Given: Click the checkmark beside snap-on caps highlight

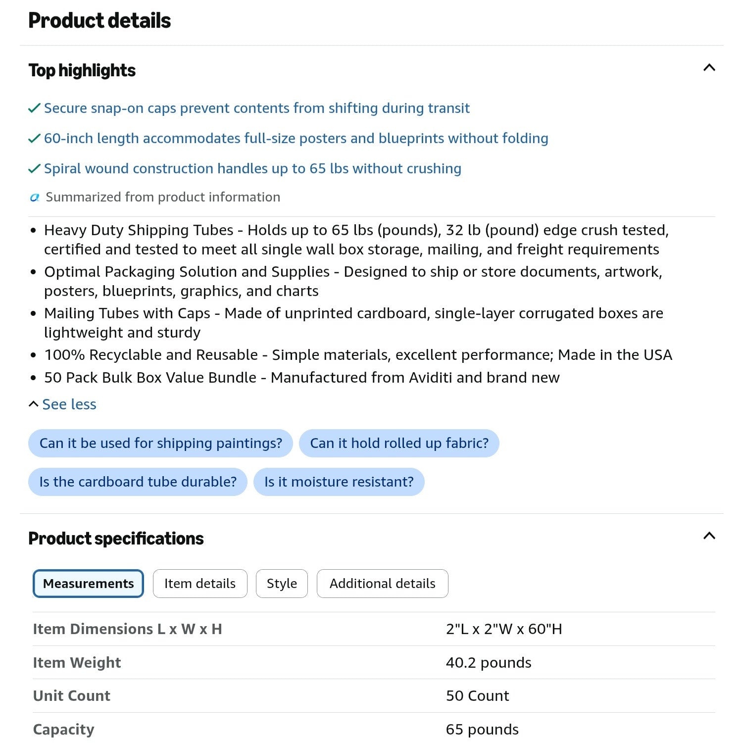Looking at the screenshot, I should point(34,108).
